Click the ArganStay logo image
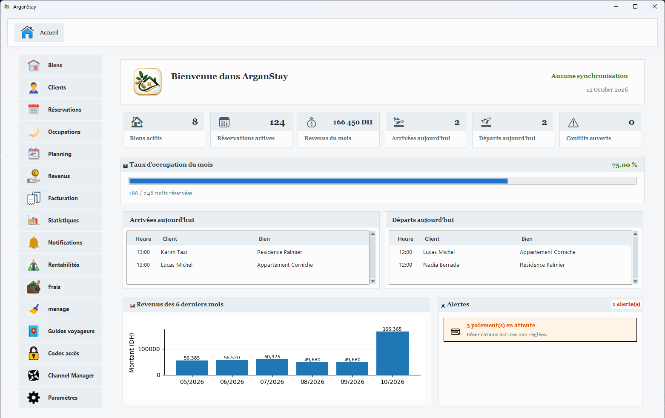 click(x=148, y=81)
